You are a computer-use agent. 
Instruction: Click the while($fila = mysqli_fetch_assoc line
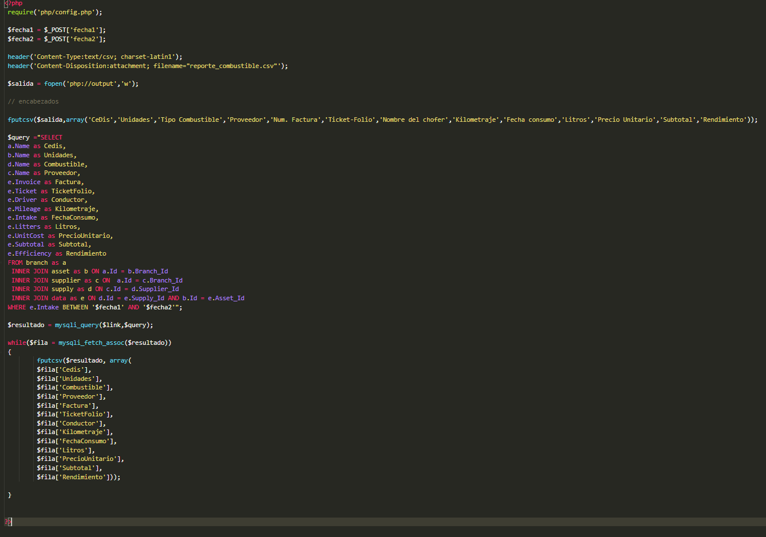click(x=89, y=343)
